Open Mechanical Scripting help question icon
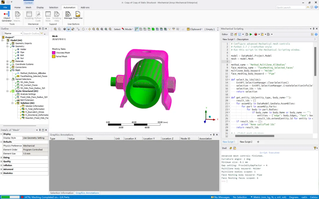This screenshot has width=319, height=199. tap(316, 34)
